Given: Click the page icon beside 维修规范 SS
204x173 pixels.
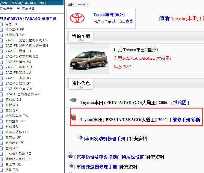Looking at the screenshot, I should coord(1,35).
